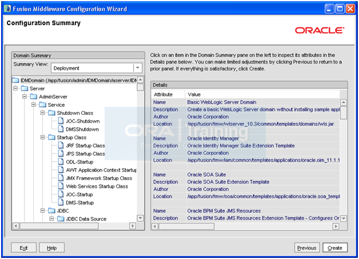
Task: Click Details pane horizontal scroll right arrow
Action: [336, 226]
